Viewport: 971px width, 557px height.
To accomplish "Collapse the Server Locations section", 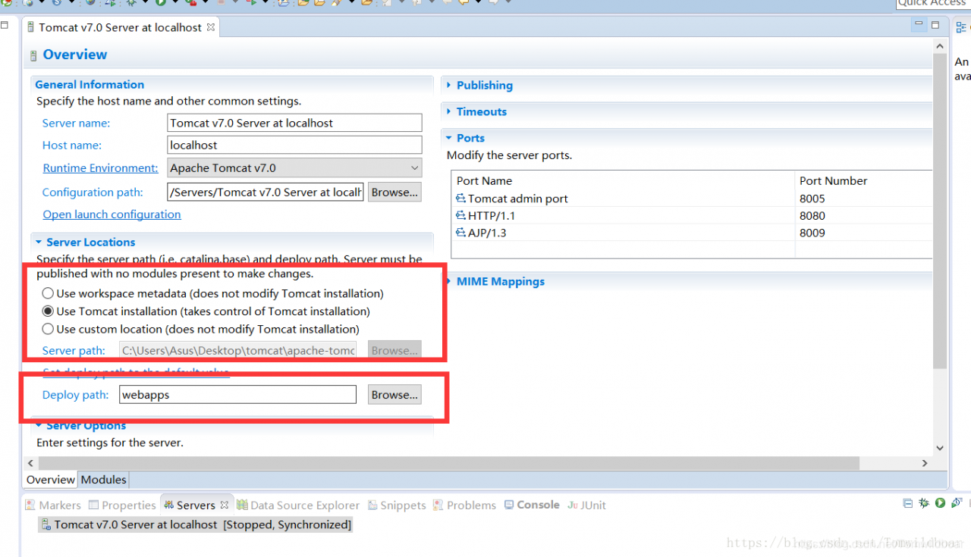I will point(39,243).
